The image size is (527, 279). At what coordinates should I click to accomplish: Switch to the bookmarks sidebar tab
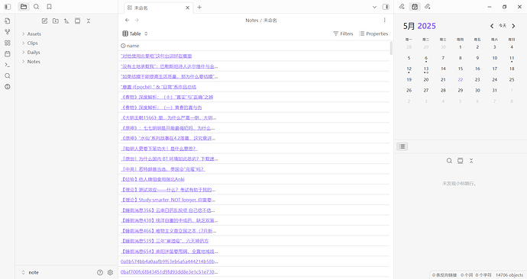[x=49, y=7]
